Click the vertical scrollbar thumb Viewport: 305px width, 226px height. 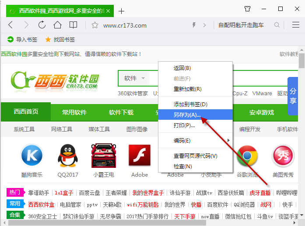point(301,61)
